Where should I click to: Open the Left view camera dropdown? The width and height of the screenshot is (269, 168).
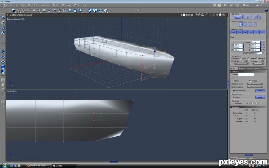pyautogui.click(x=12, y=91)
